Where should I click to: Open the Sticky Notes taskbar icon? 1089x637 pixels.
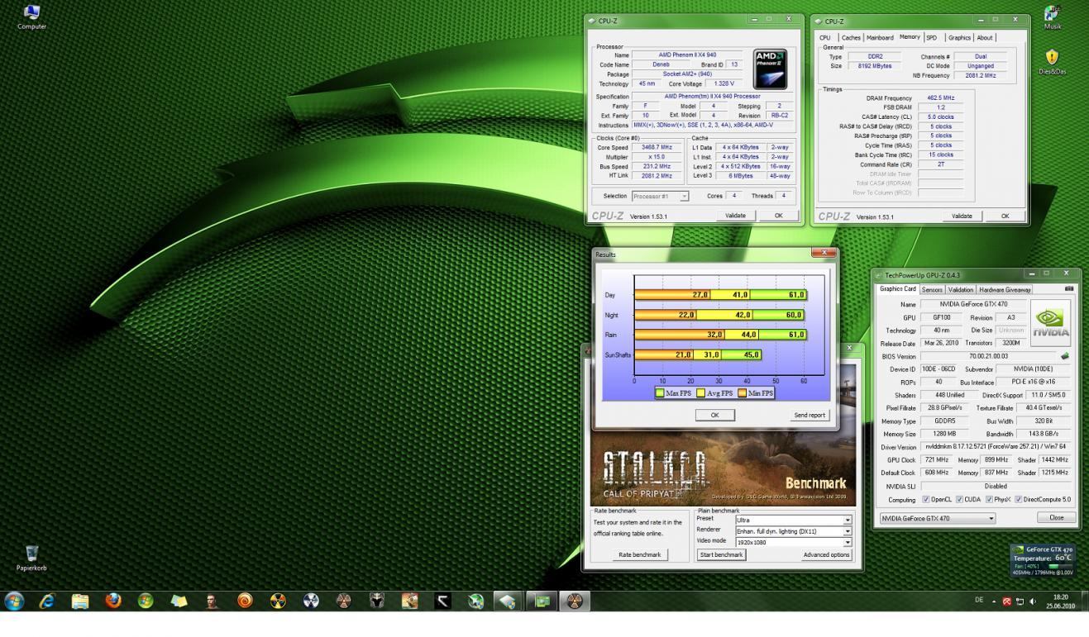click(x=179, y=601)
